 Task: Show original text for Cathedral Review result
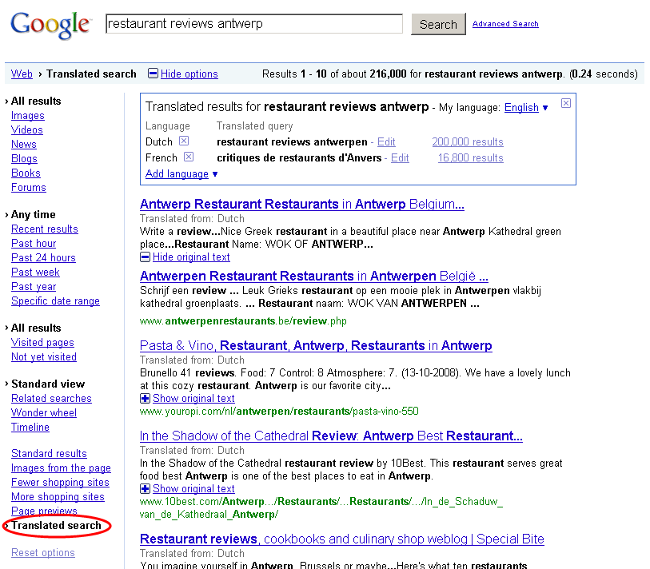coord(193,489)
